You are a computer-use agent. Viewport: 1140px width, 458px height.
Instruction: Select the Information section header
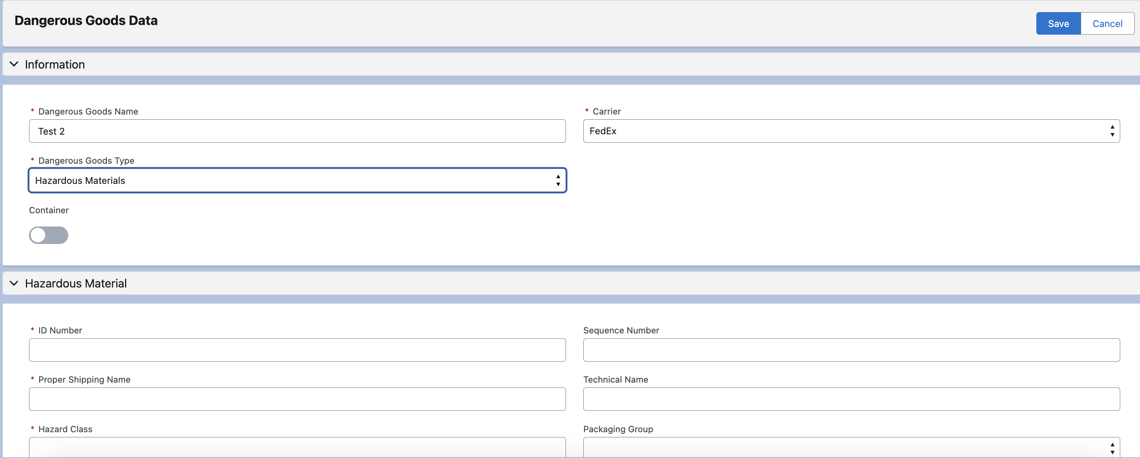pos(54,64)
